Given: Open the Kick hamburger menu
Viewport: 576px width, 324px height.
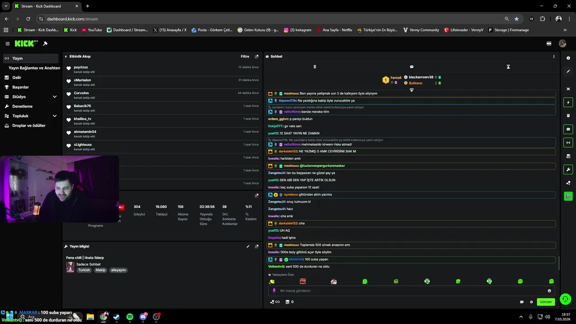Looking at the screenshot, I should (x=8, y=44).
